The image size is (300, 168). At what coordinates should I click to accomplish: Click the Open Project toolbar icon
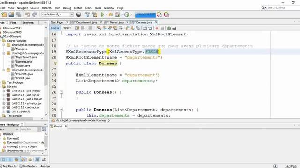coord(11,14)
